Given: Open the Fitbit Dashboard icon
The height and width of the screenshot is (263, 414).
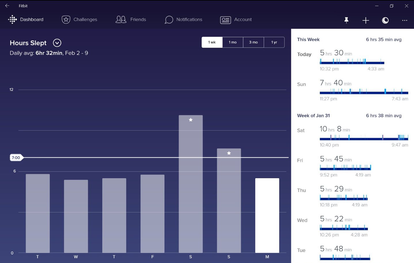Looking at the screenshot, I should pyautogui.click(x=12, y=20).
